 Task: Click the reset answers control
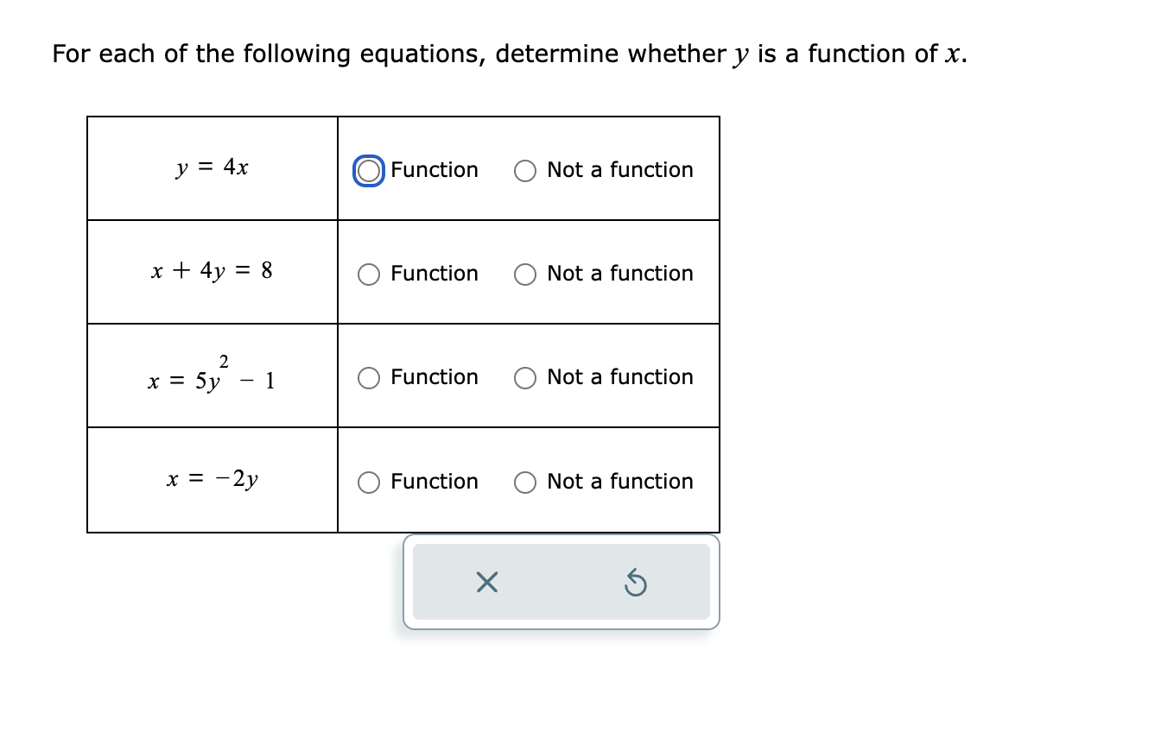point(637,583)
